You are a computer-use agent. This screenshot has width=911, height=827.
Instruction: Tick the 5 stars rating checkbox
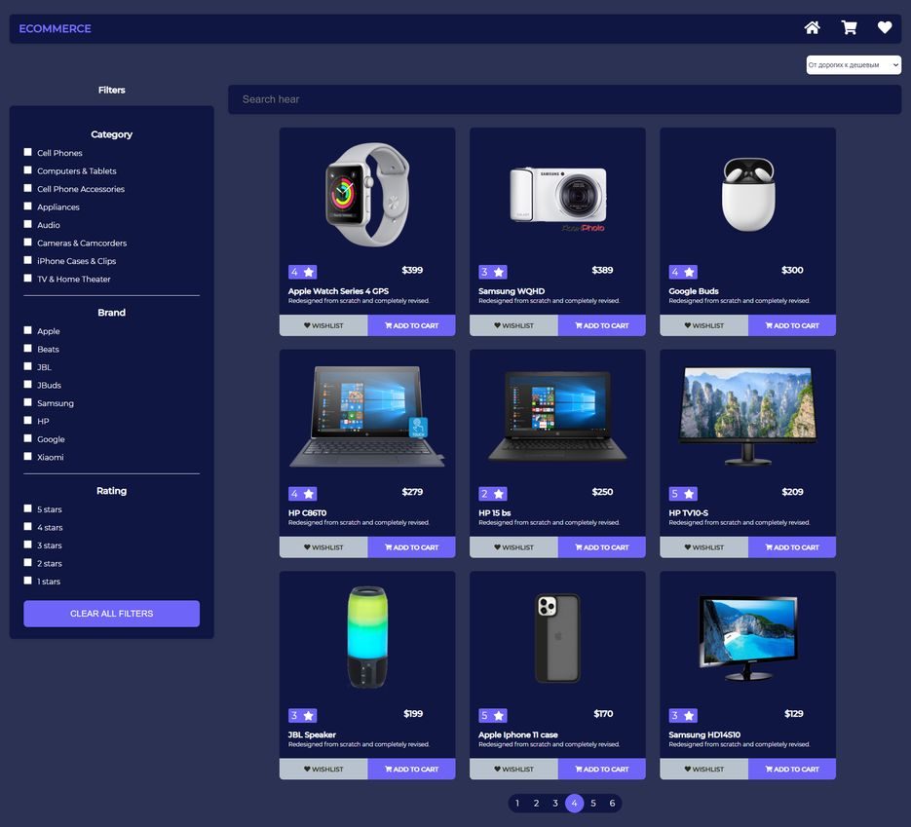[27, 508]
